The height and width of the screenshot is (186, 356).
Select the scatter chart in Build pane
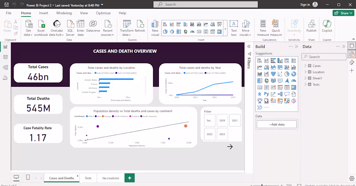pos(280,74)
